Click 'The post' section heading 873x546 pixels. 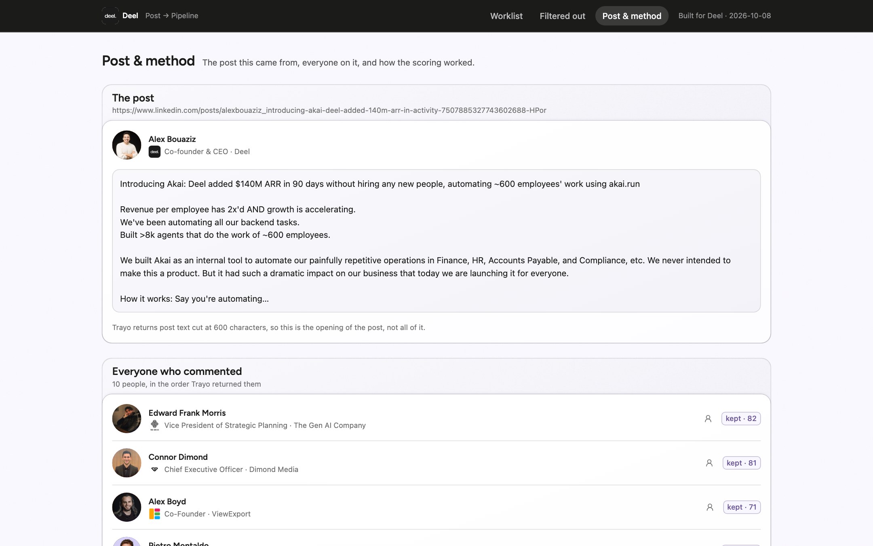coord(133,98)
